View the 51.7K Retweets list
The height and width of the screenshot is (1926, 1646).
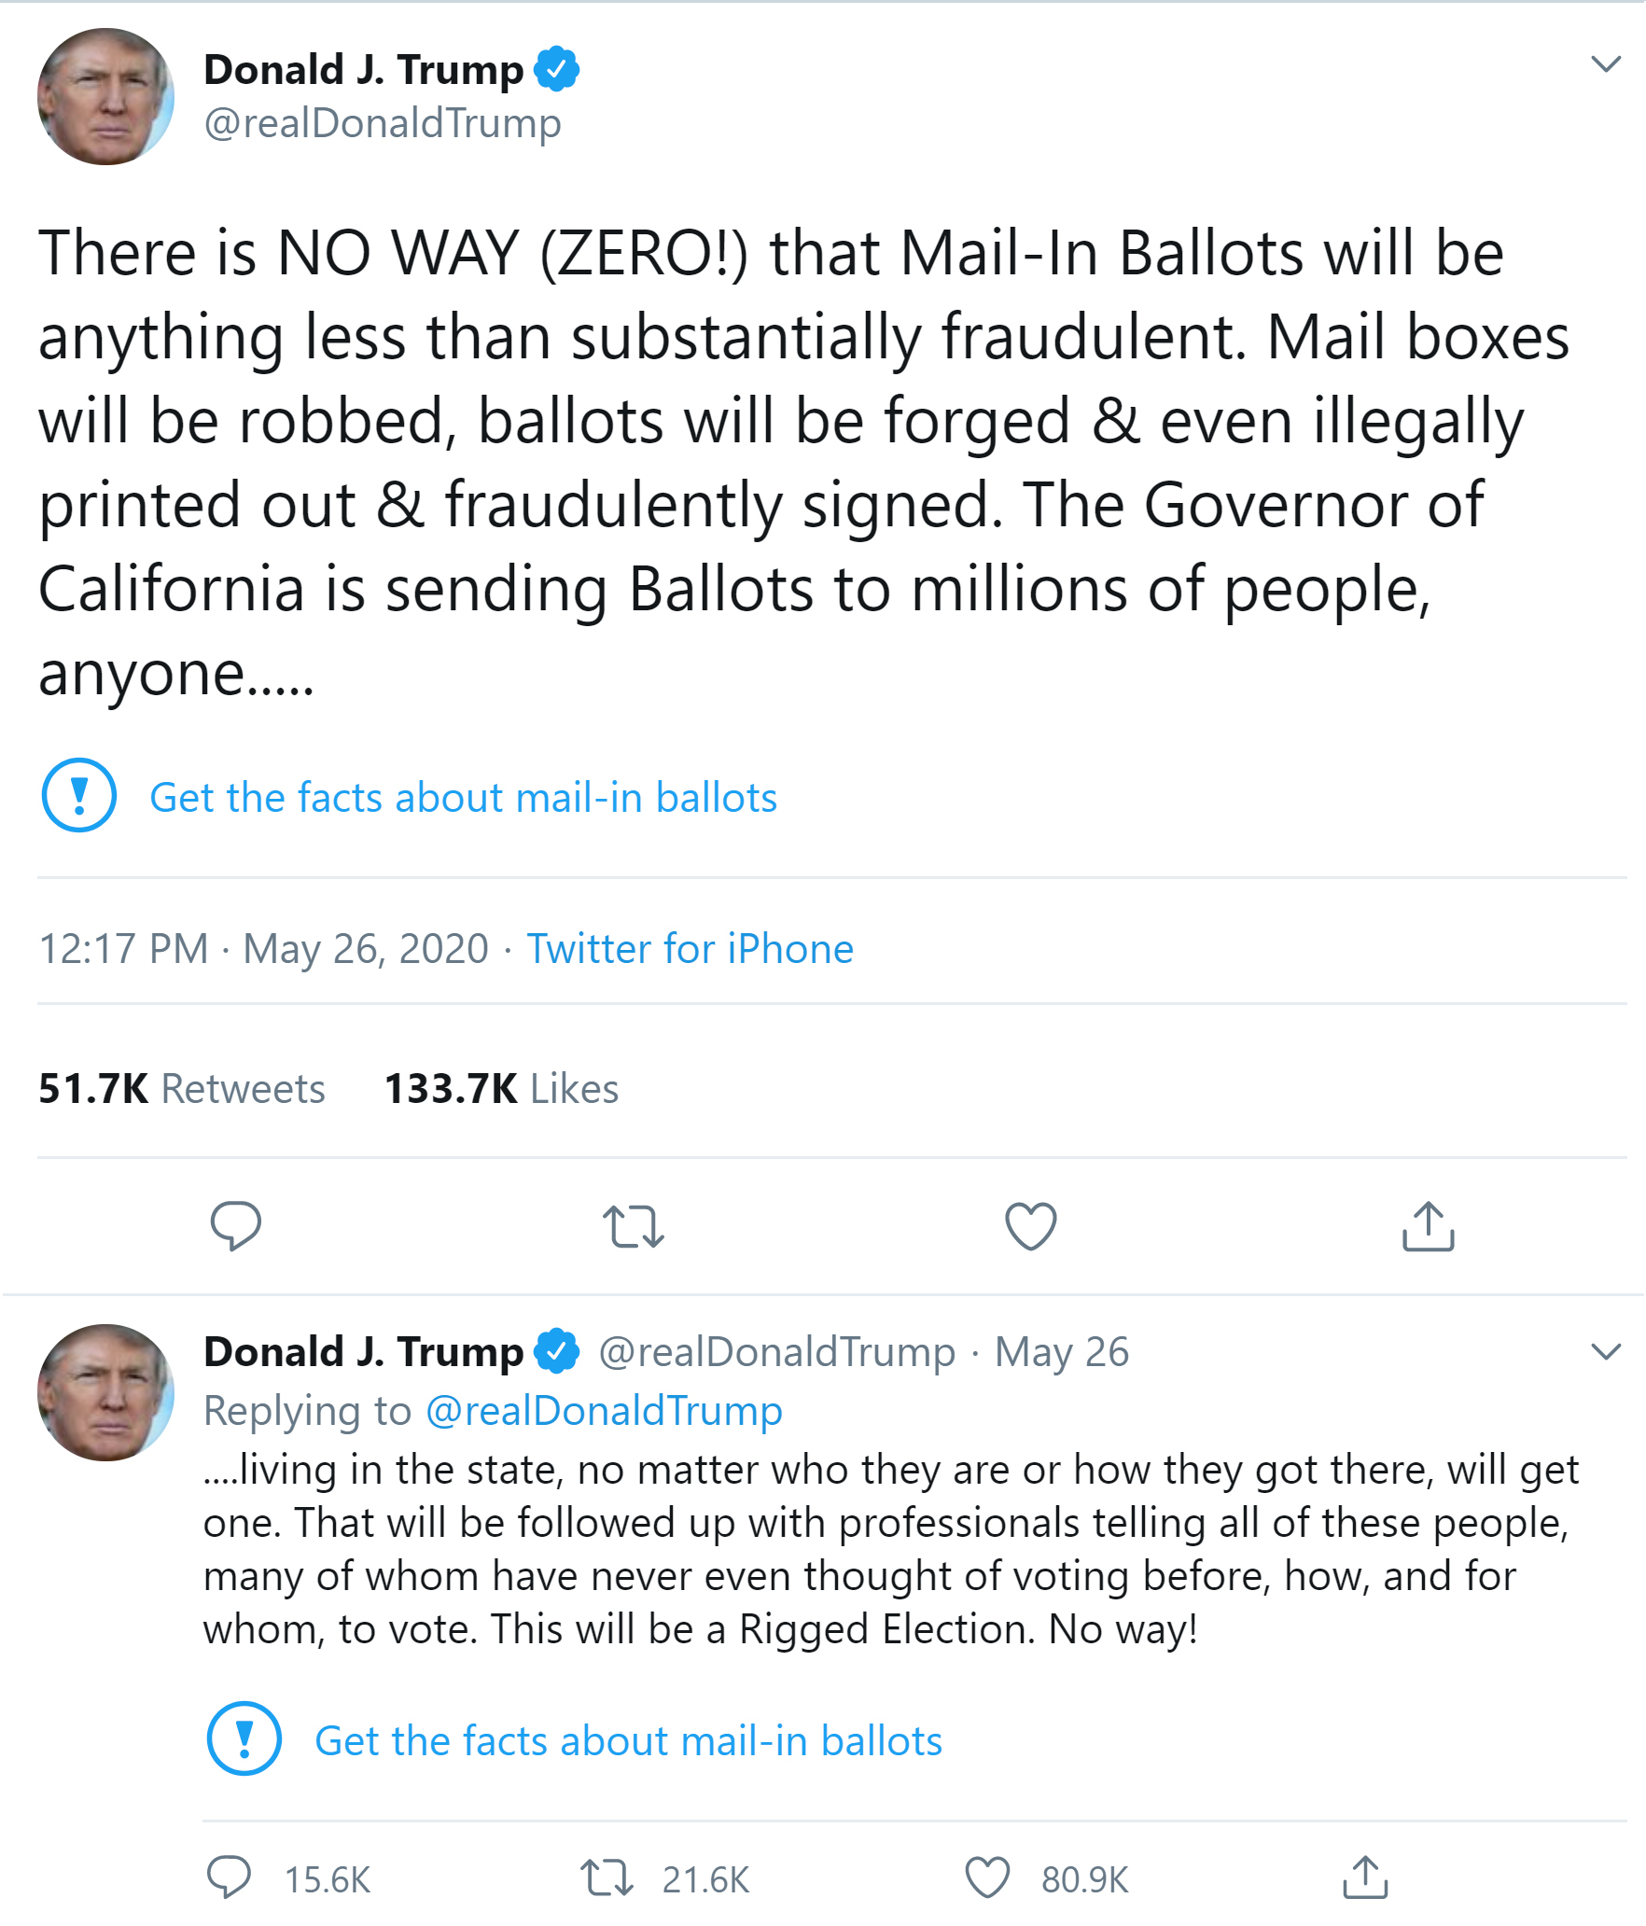[182, 1089]
